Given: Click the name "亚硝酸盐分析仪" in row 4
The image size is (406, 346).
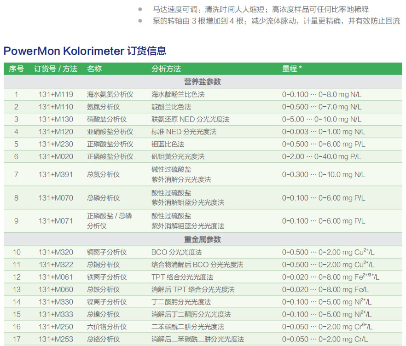Looking at the screenshot, I should coord(110,132).
